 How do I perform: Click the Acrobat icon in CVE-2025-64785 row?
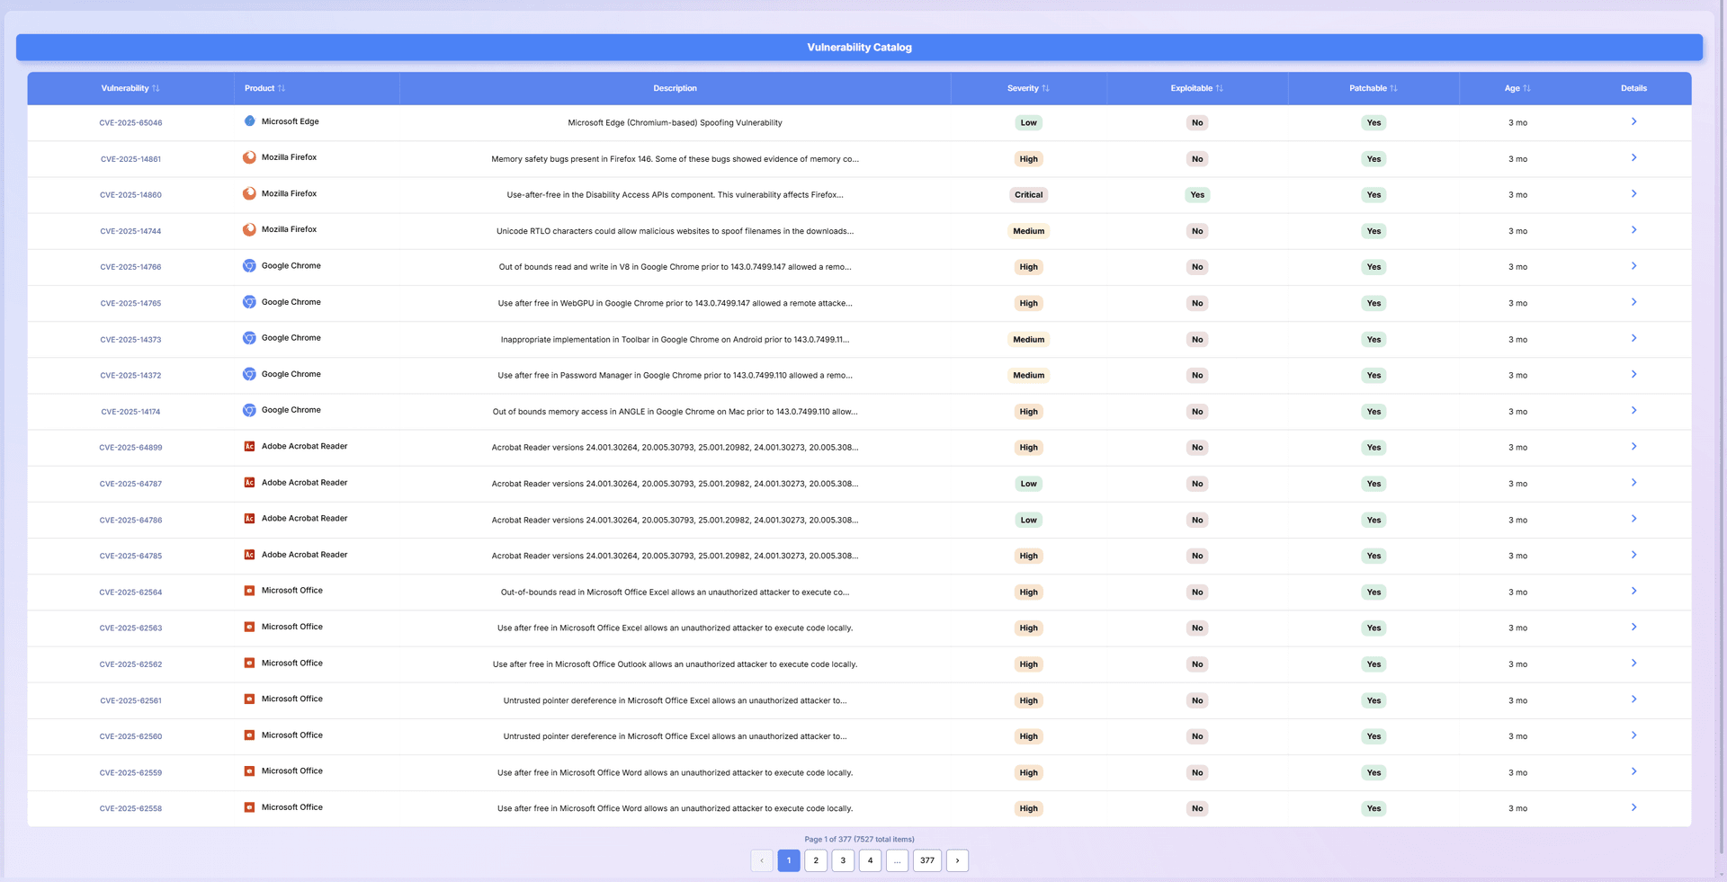click(249, 555)
